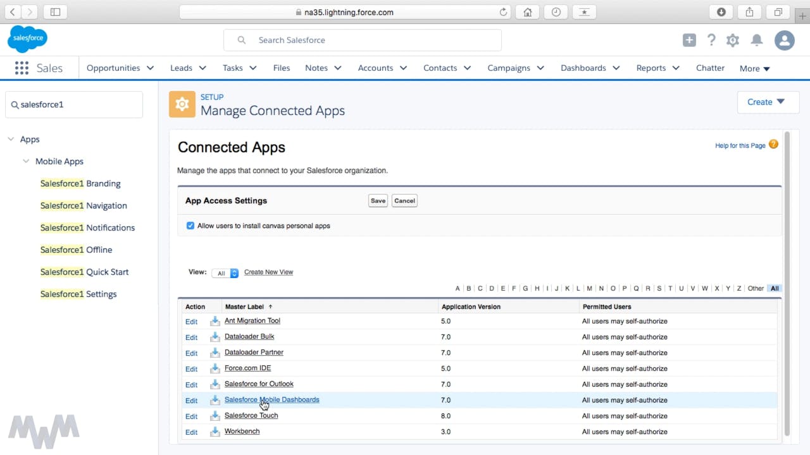Click the orange help icon by Help for this Page
Screen dimensions: 810x455
pyautogui.click(x=773, y=145)
